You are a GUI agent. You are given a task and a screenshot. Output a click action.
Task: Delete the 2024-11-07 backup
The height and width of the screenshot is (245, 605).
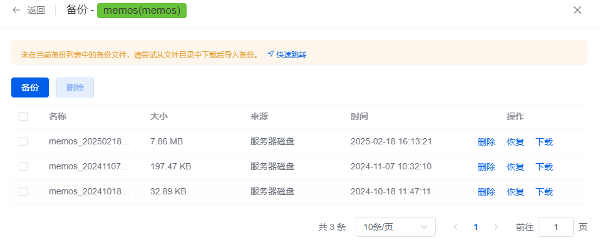[x=487, y=167]
